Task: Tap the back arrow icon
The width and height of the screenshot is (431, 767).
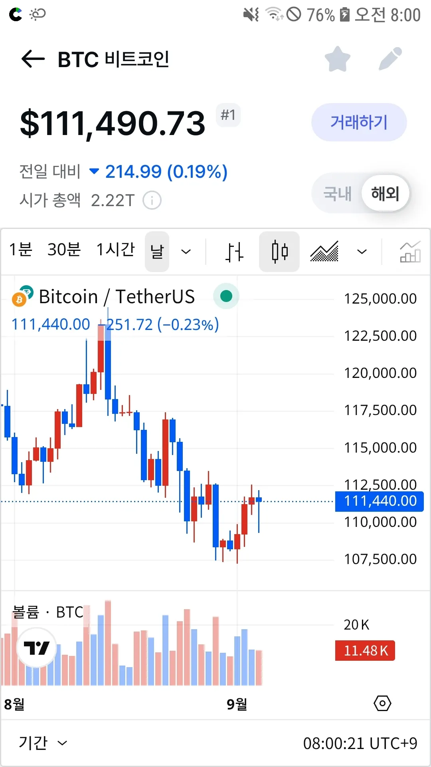Action: pyautogui.click(x=33, y=59)
